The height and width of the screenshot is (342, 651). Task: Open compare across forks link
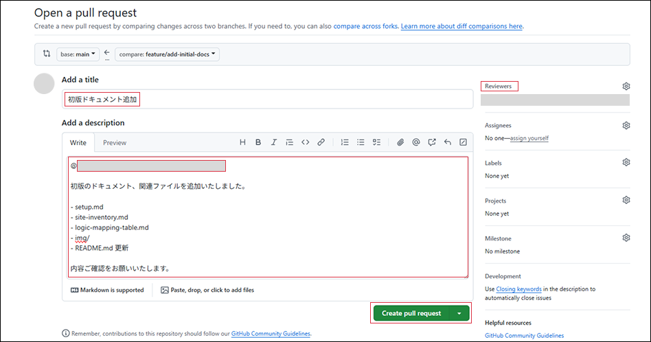tap(365, 26)
